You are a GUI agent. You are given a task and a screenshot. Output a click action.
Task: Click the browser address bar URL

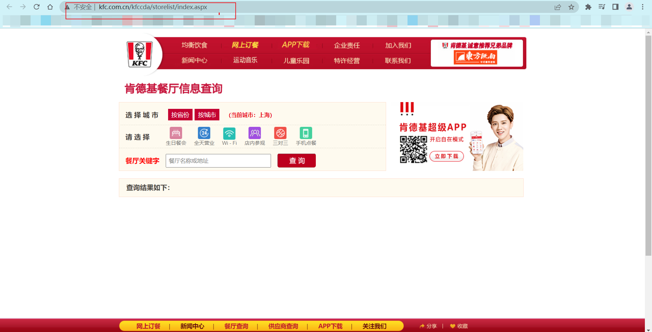(x=153, y=7)
